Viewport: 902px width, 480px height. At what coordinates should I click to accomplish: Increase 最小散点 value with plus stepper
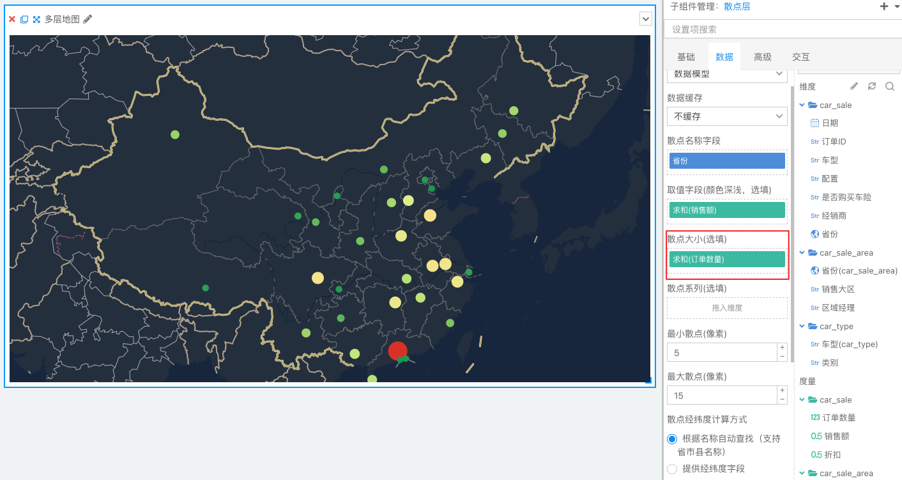point(782,348)
